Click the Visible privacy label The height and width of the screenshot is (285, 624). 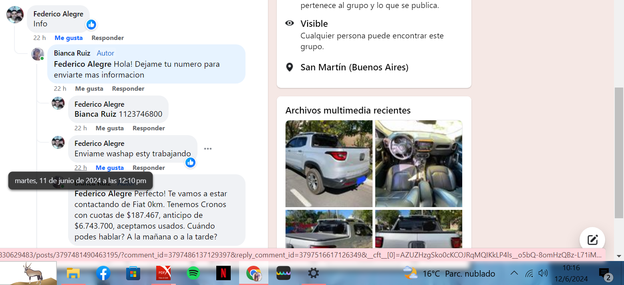[314, 23]
